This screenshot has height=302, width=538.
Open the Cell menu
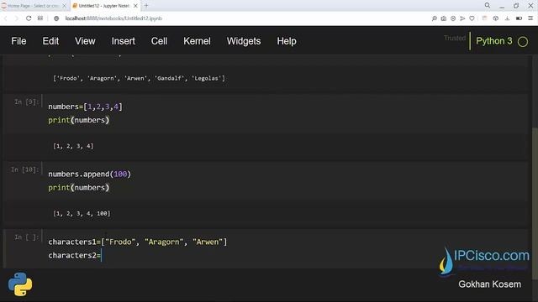click(x=159, y=41)
